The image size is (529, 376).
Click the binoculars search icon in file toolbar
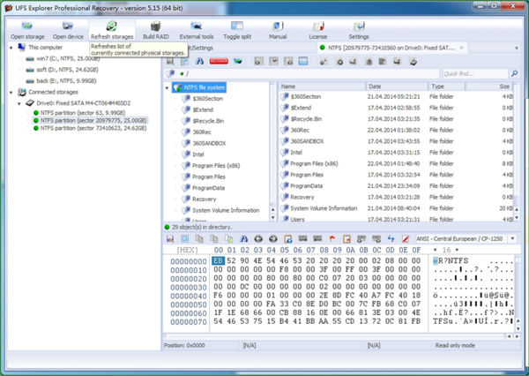click(200, 62)
